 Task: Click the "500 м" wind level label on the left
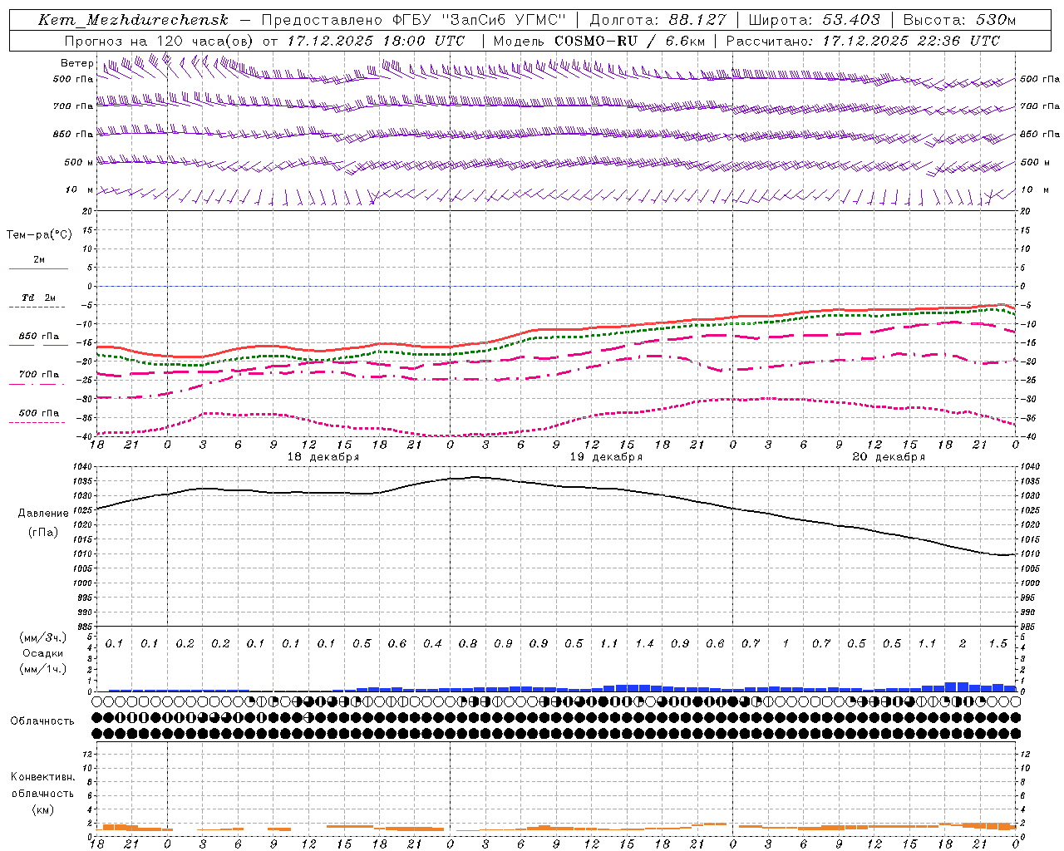tap(79, 162)
